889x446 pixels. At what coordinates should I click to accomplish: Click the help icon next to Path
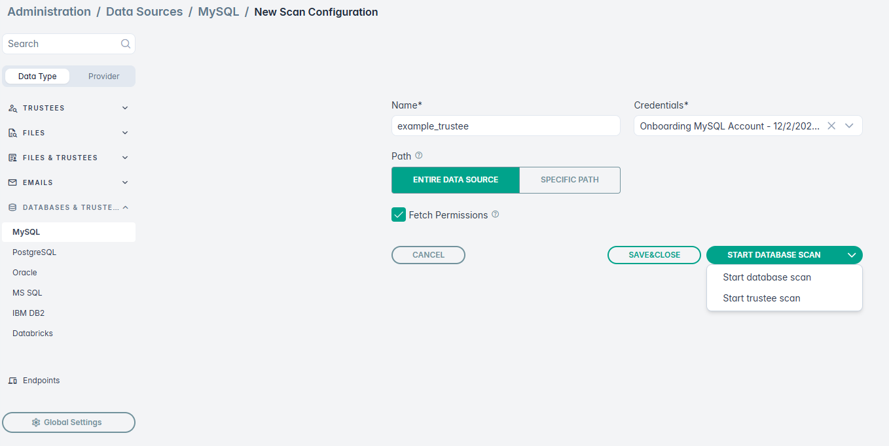(x=419, y=156)
